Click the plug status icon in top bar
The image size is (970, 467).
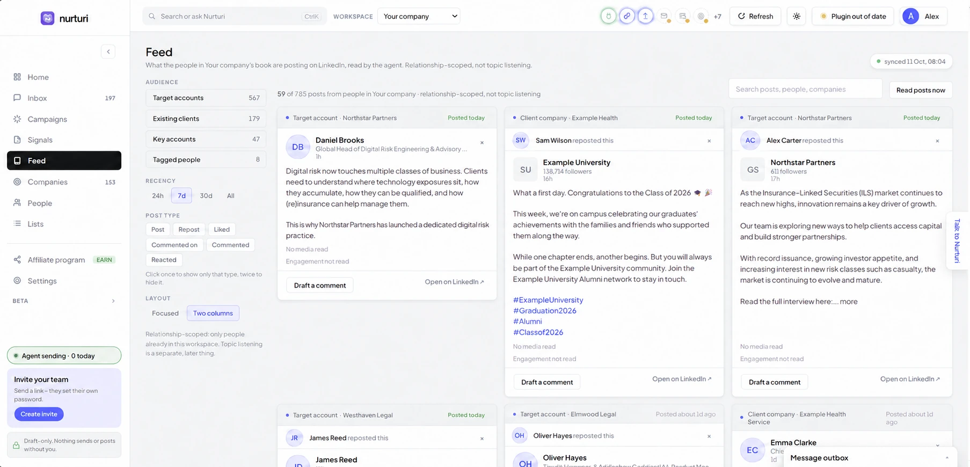(x=608, y=16)
